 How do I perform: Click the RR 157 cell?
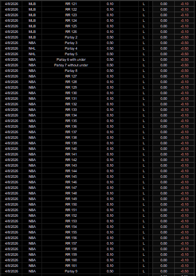pyautogui.click(x=71, y=244)
